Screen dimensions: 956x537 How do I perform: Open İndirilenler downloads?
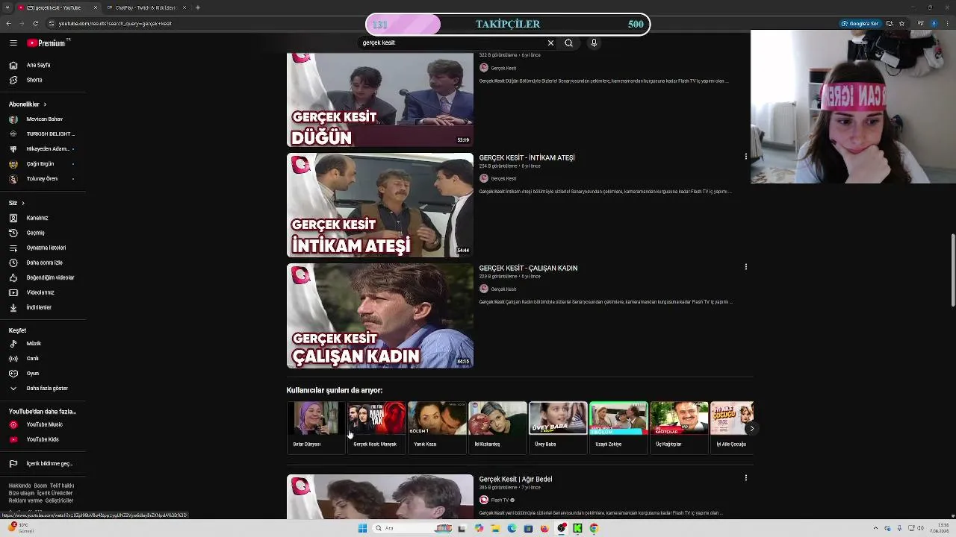[x=43, y=307]
